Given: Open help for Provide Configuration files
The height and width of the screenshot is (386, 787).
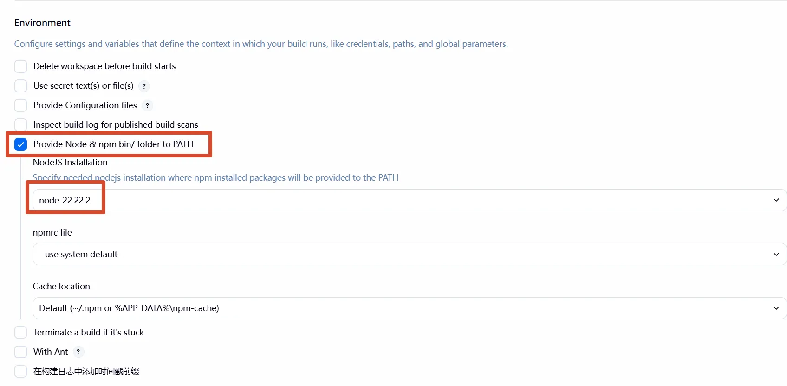Looking at the screenshot, I should [147, 105].
